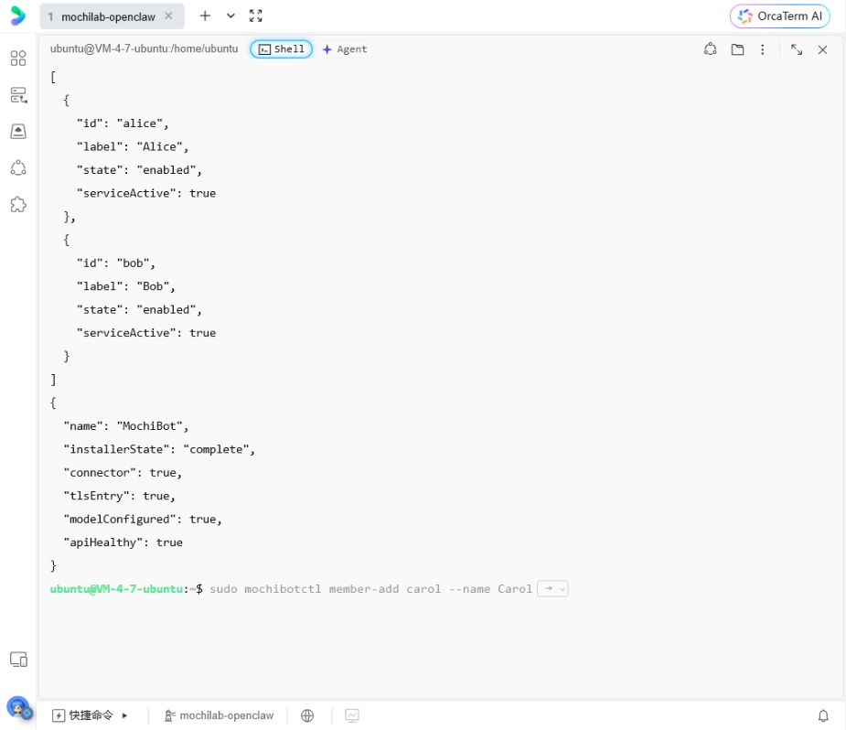Open the dashboard grid icon in sidebar
This screenshot has width=846, height=730.
(18, 58)
